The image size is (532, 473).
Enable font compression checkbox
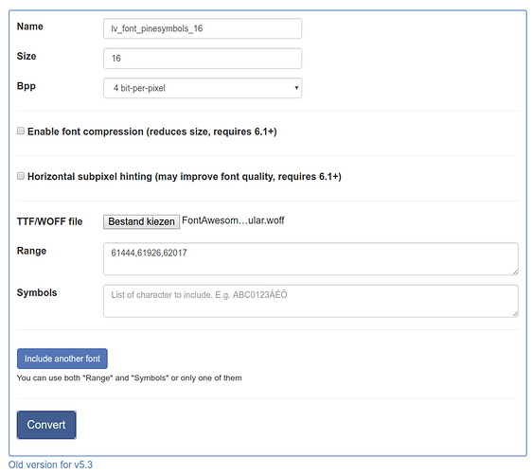[21, 131]
